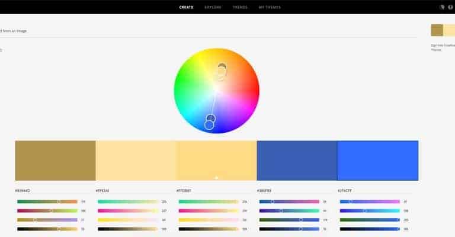Adjust the pink-to-cream slider under the second swatch
The width and height of the screenshot is (455, 237).
click(128, 211)
